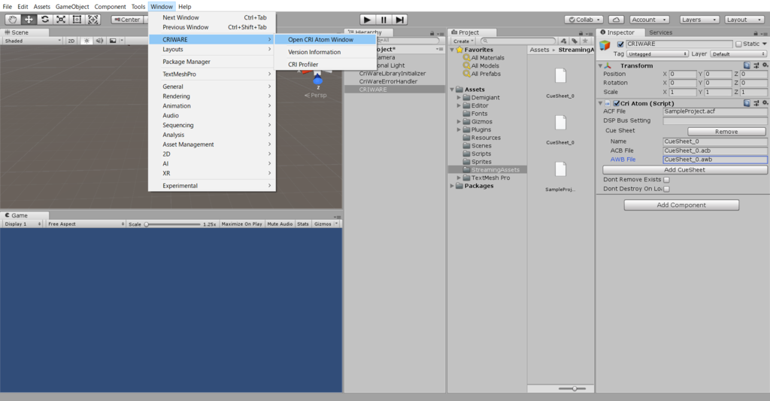Screen dimensions: 770x401
Task: Select the Scale tool
Action: 61,19
